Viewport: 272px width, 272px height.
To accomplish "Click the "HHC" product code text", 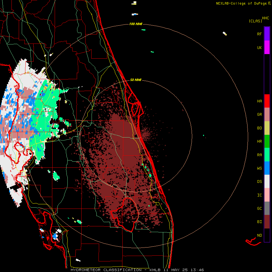I will (265, 18).
